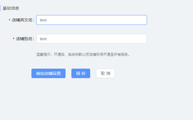Focus the 店铺别名 input field
193x120 pixels.
pos(92,39)
